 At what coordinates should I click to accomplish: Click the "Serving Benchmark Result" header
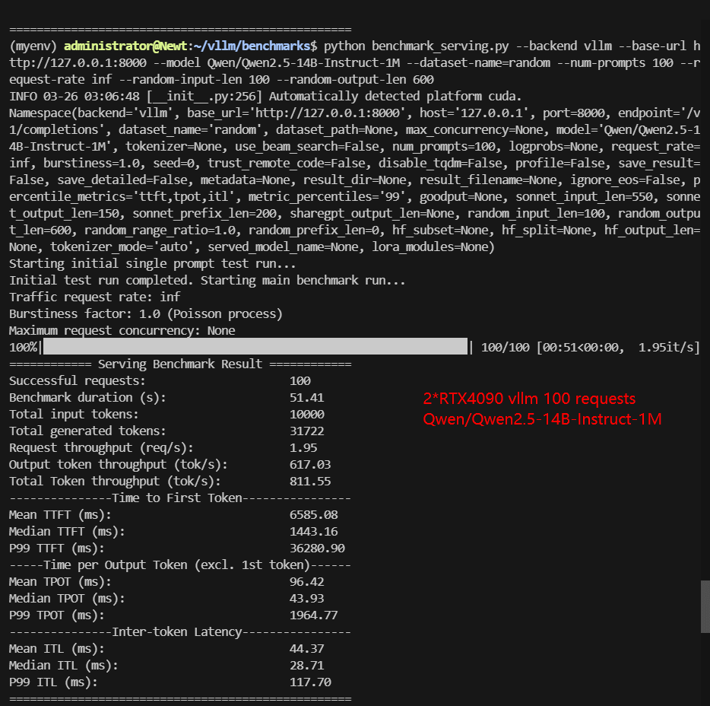tap(180, 364)
